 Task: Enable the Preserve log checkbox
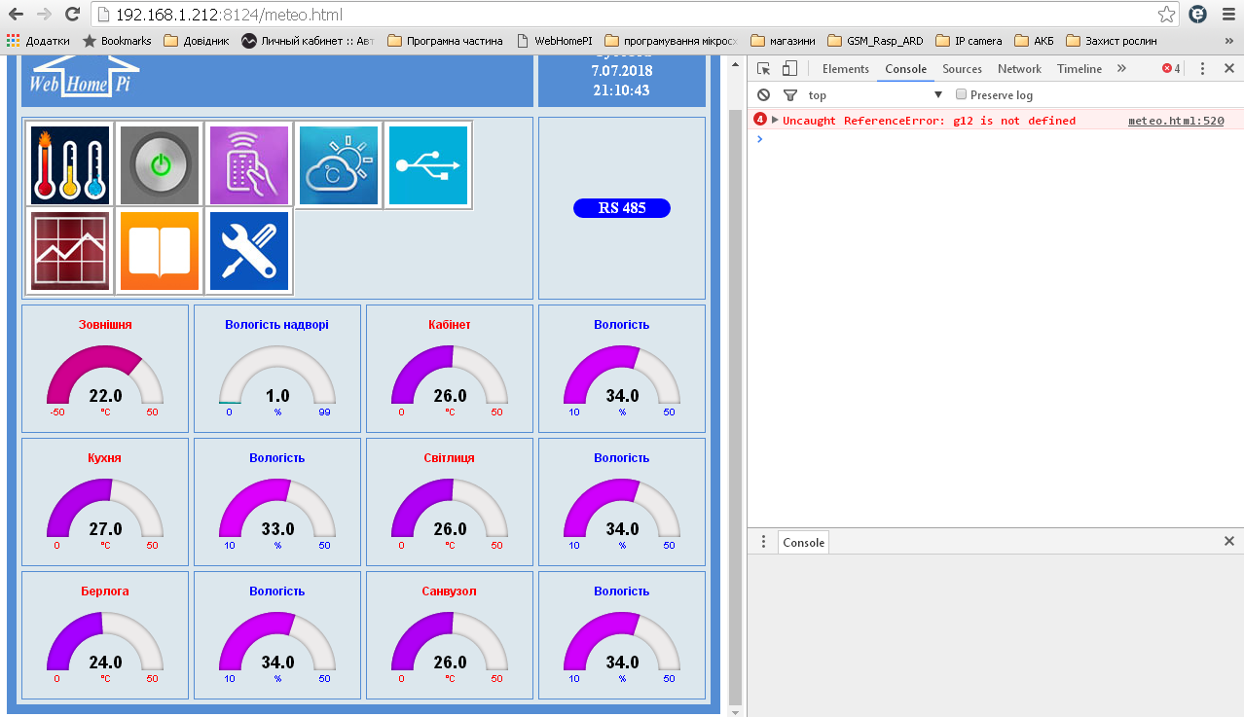click(x=962, y=95)
